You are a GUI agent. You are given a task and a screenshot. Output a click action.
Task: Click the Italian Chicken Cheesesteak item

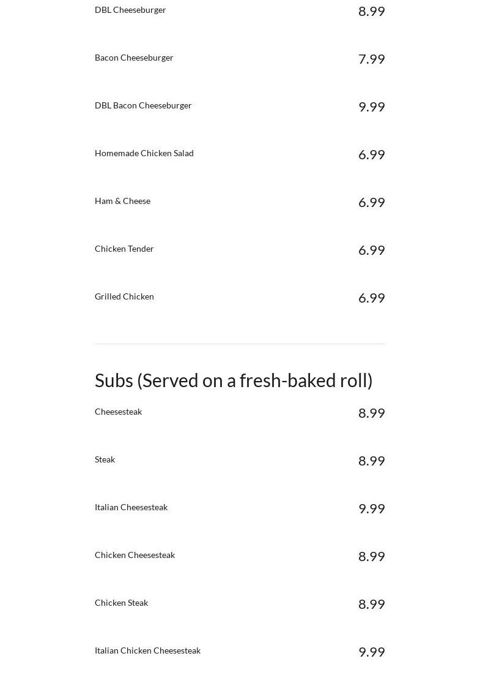pyautogui.click(x=147, y=650)
